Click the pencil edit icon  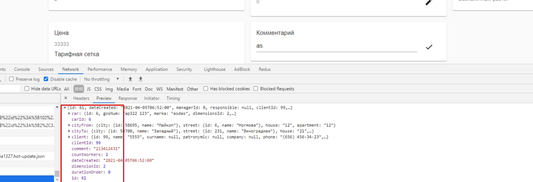[428, 2]
